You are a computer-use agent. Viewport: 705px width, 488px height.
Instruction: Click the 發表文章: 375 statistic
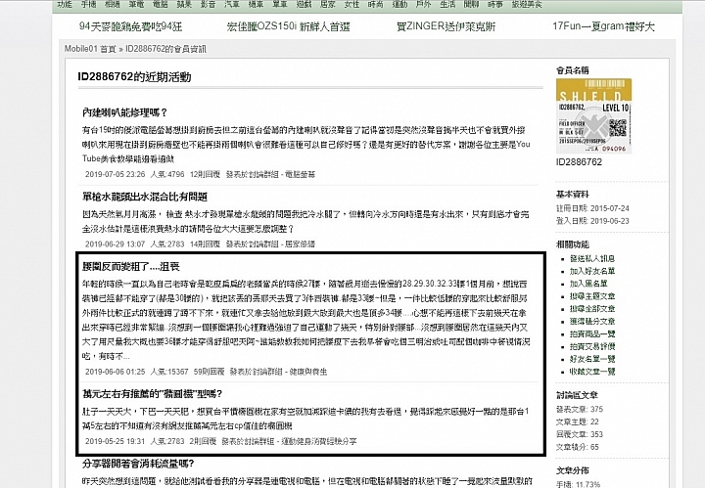580,409
